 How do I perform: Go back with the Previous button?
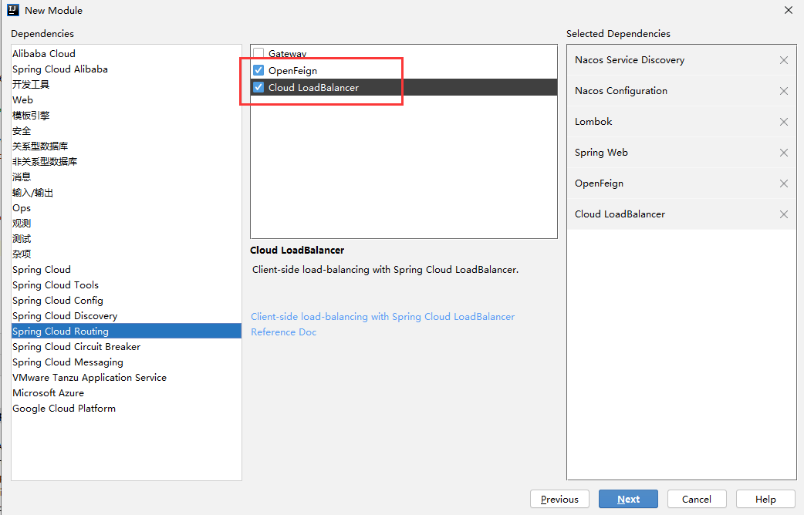click(x=559, y=499)
